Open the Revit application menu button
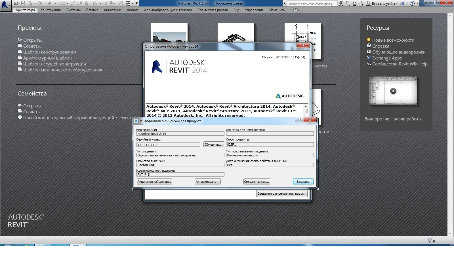 [6, 5]
